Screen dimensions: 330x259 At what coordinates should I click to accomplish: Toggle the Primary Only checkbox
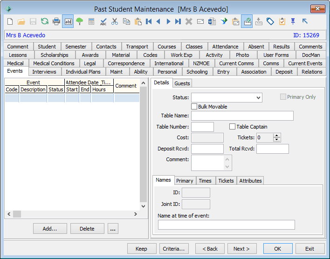coord(283,97)
